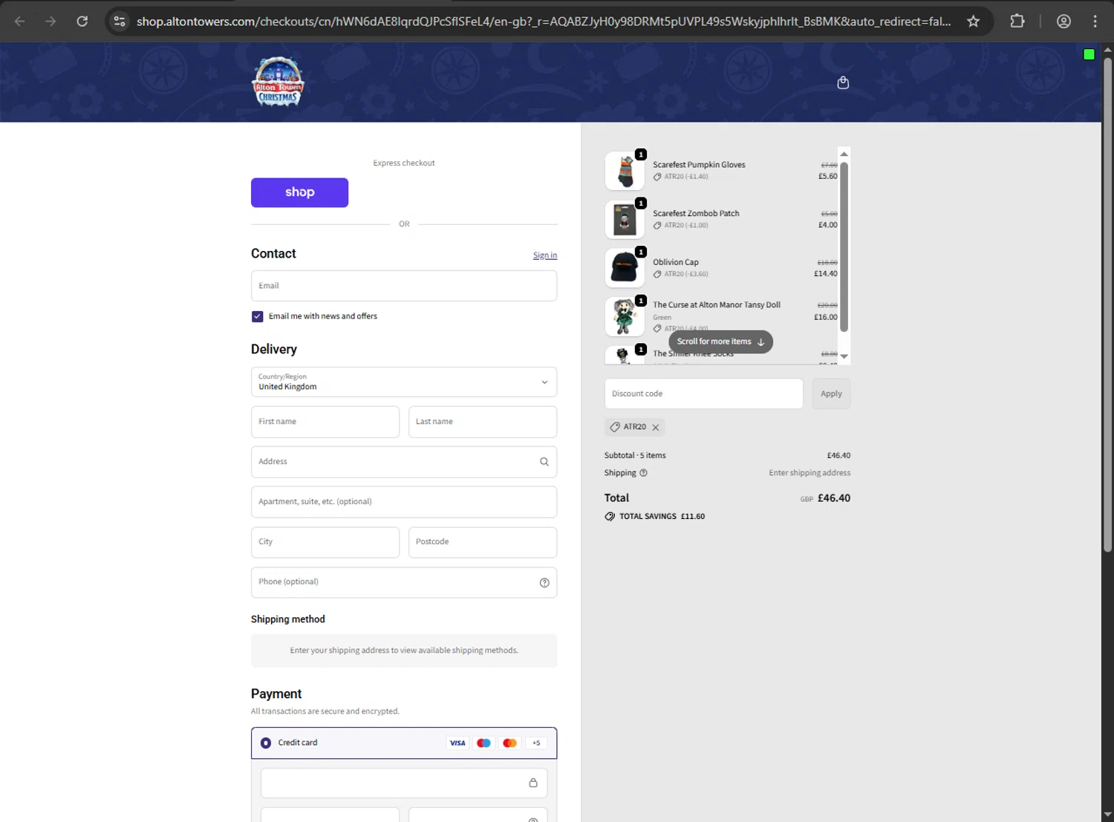Show the +5 additional card types
Image resolution: width=1114 pixels, height=822 pixels.
536,743
